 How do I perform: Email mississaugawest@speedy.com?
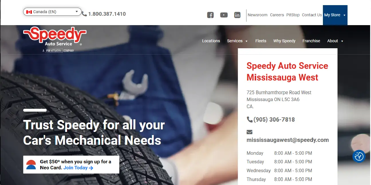pos(288,140)
